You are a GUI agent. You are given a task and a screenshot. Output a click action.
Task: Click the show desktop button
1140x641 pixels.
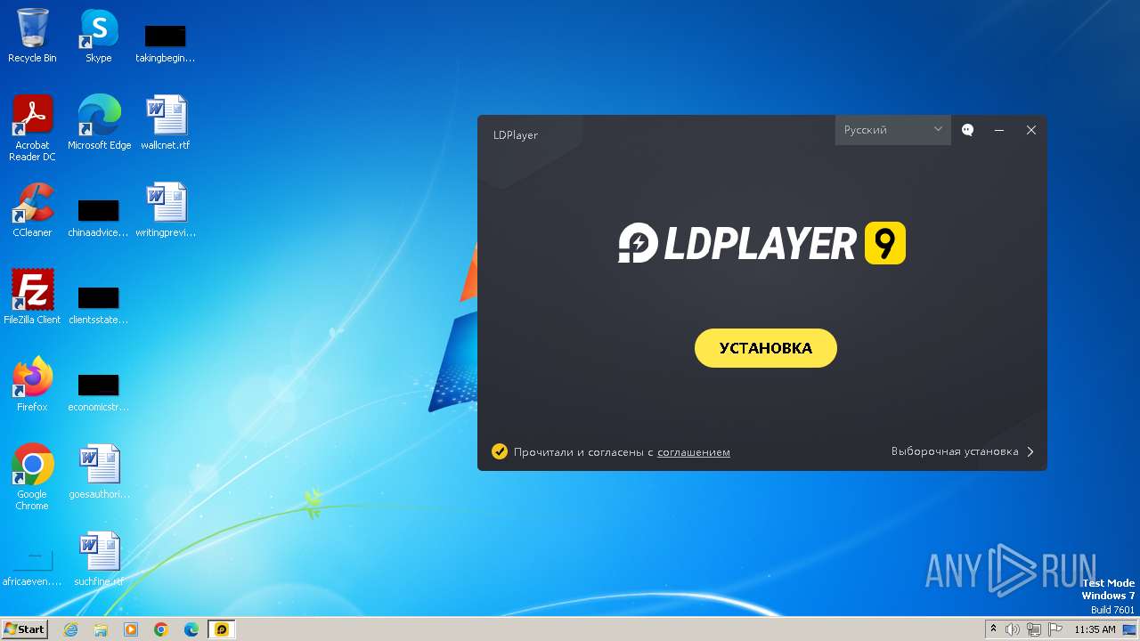click(1129, 629)
